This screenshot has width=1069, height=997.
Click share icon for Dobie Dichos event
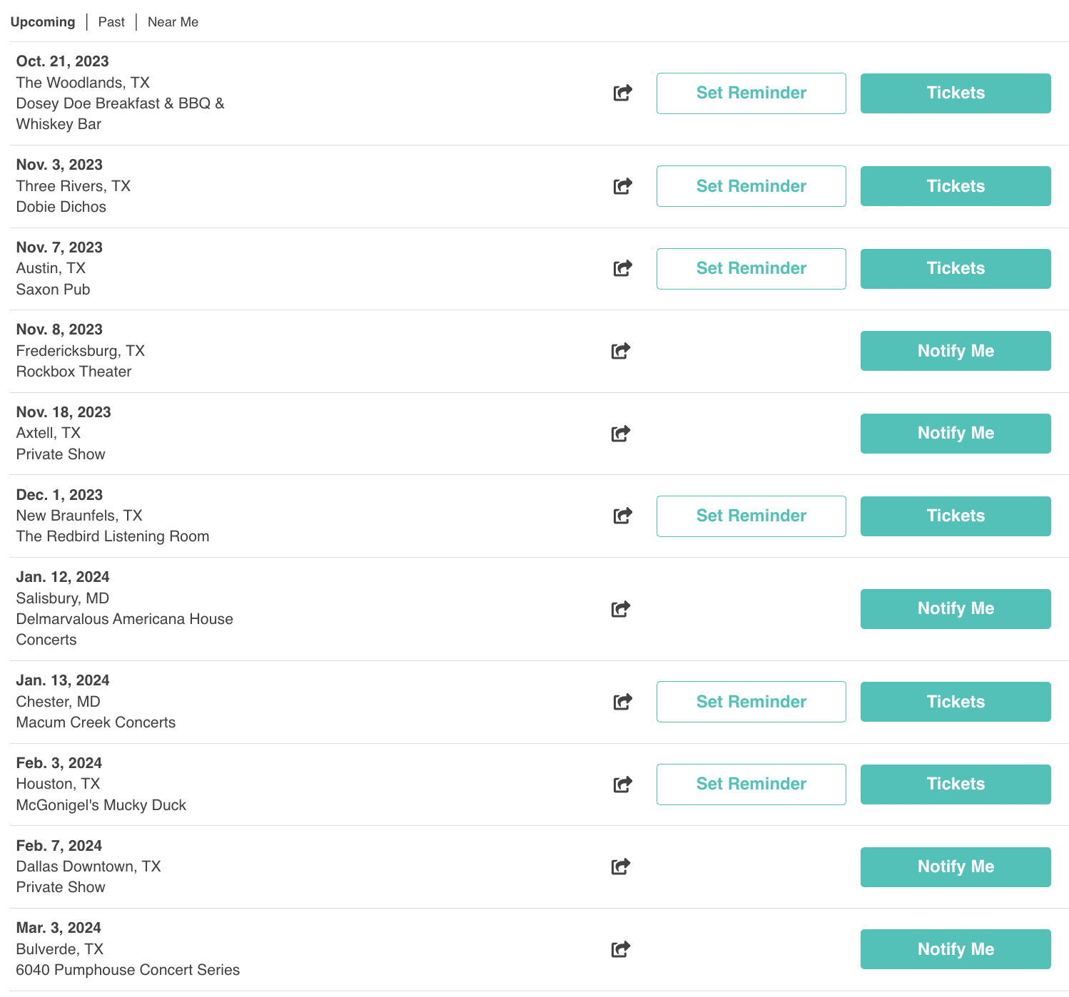[623, 186]
